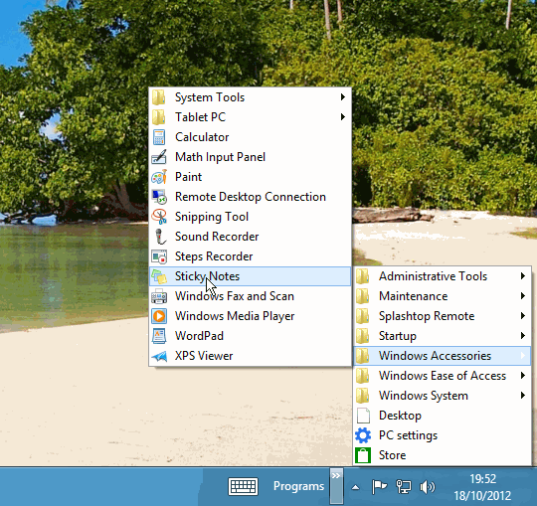Click the XPS Viewer label
537x506 pixels.
point(204,356)
